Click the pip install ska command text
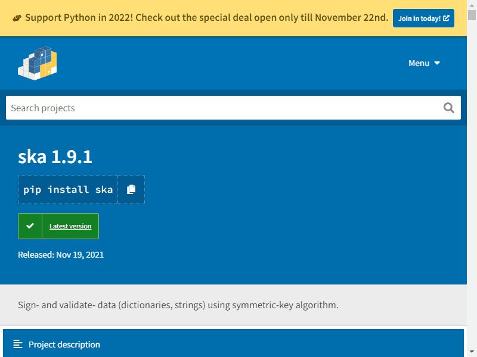The image size is (477, 357). (x=68, y=190)
